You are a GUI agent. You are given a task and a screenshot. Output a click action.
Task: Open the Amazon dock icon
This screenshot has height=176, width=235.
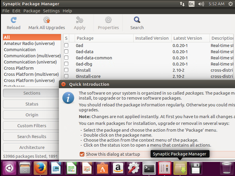(x=118, y=168)
